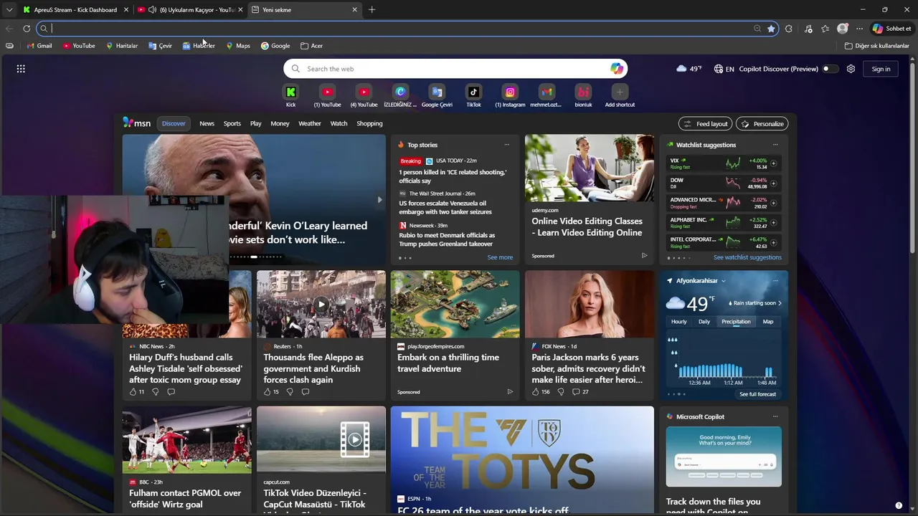Switch to the Sports feed tab
Screen dimensions: 918x516
click(x=232, y=123)
